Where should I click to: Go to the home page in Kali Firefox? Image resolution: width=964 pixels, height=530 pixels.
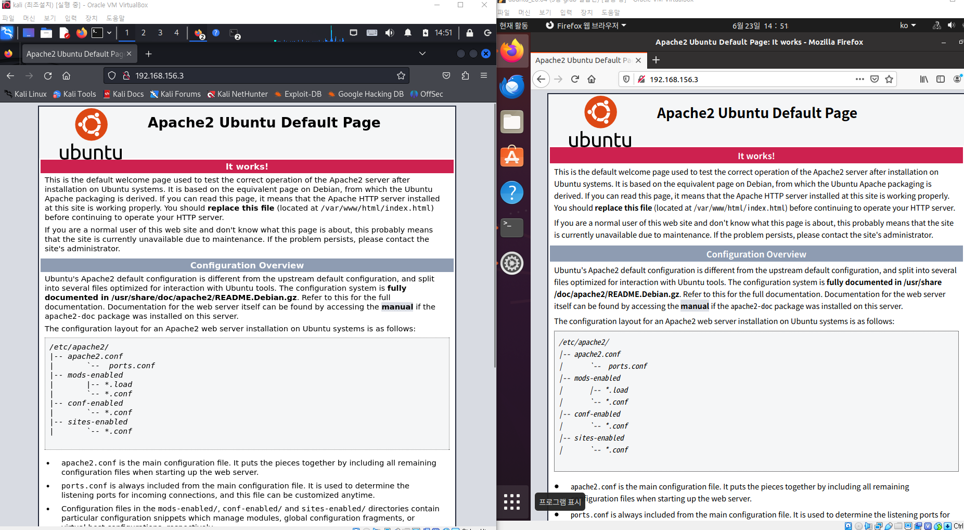click(x=66, y=76)
